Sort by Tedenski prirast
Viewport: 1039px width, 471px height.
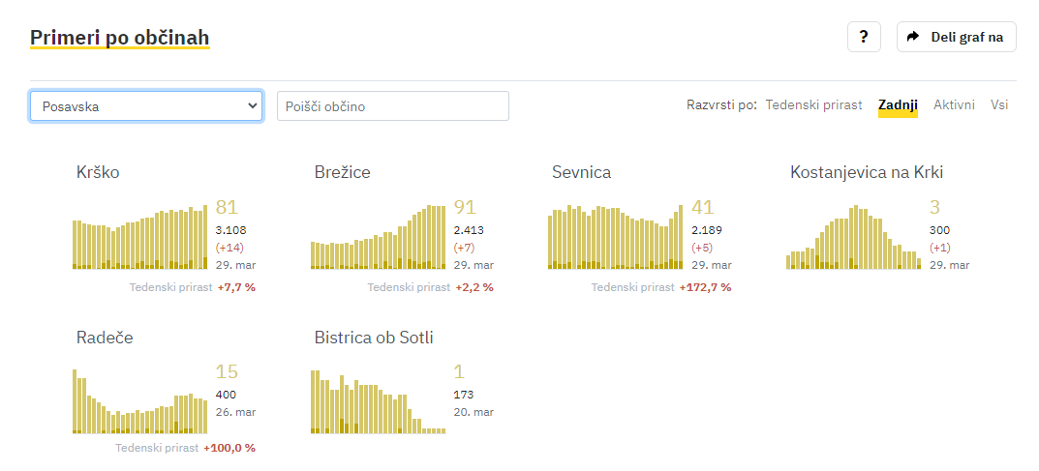(x=813, y=104)
